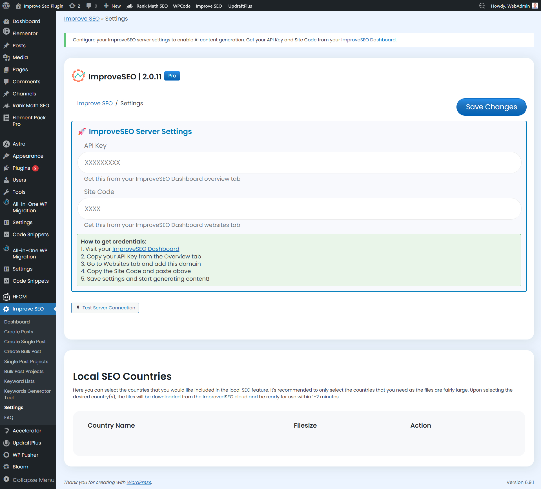Click the Filesize column header
The height and width of the screenshot is (489, 541).
click(x=305, y=425)
